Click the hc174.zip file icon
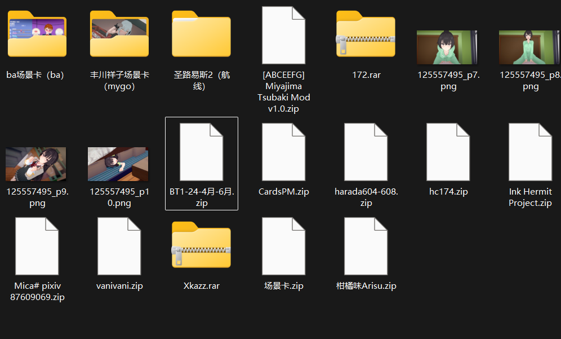Viewport: 561px width, 339px height. (x=448, y=152)
